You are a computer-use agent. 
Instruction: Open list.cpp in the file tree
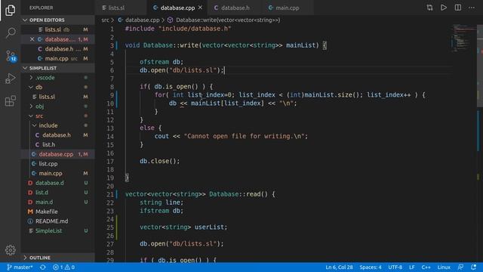pos(57,164)
